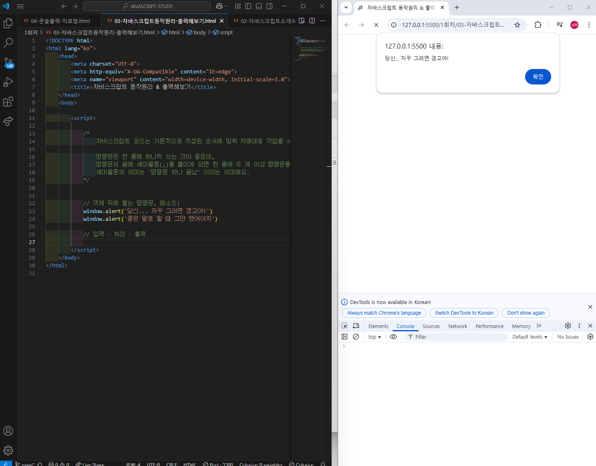Screen dimensions: 596x466
Task: Close the 03-자바스크립트동작원리-출력해보기.html tab
Action: (x=222, y=21)
